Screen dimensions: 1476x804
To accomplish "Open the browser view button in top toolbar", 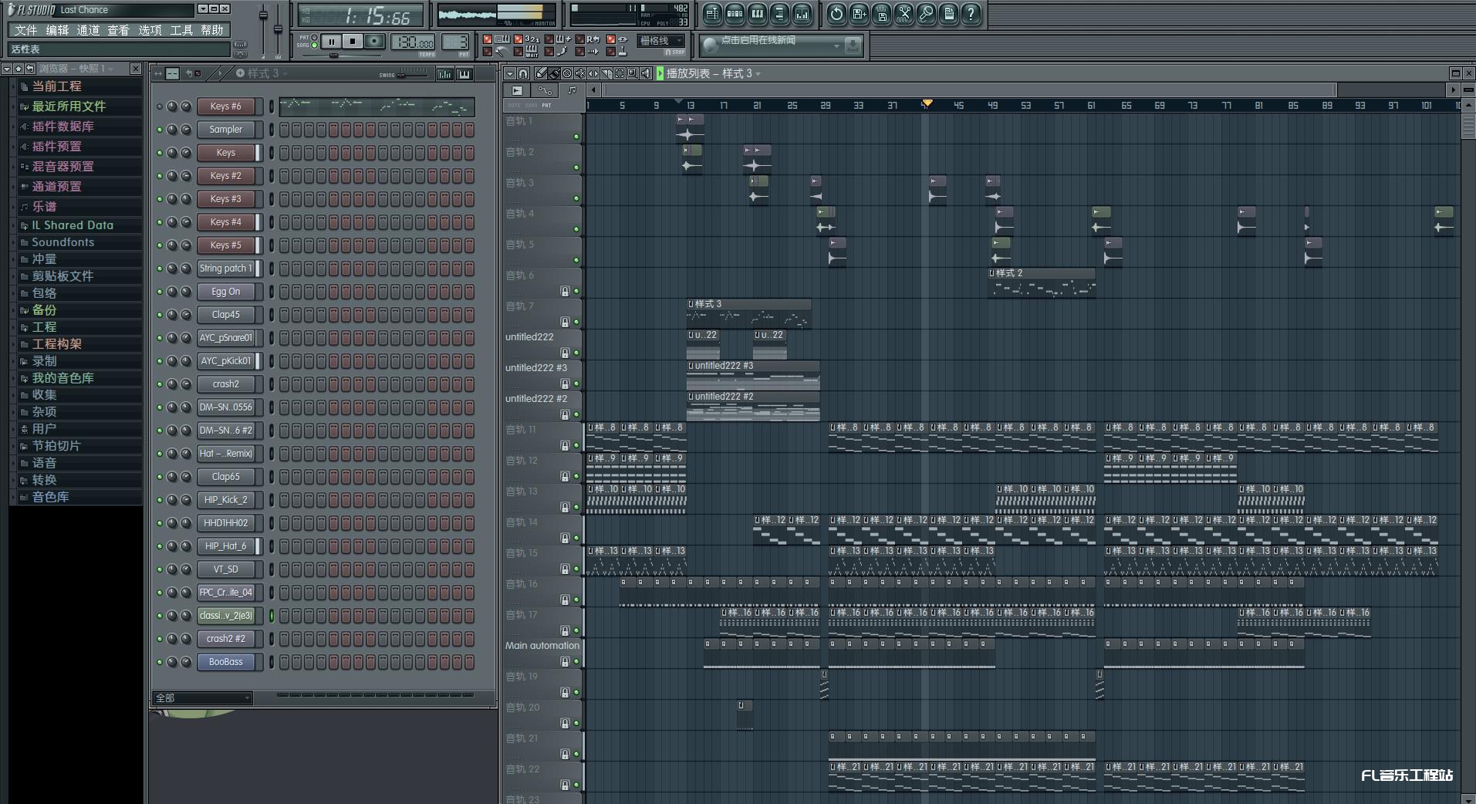I will [779, 13].
